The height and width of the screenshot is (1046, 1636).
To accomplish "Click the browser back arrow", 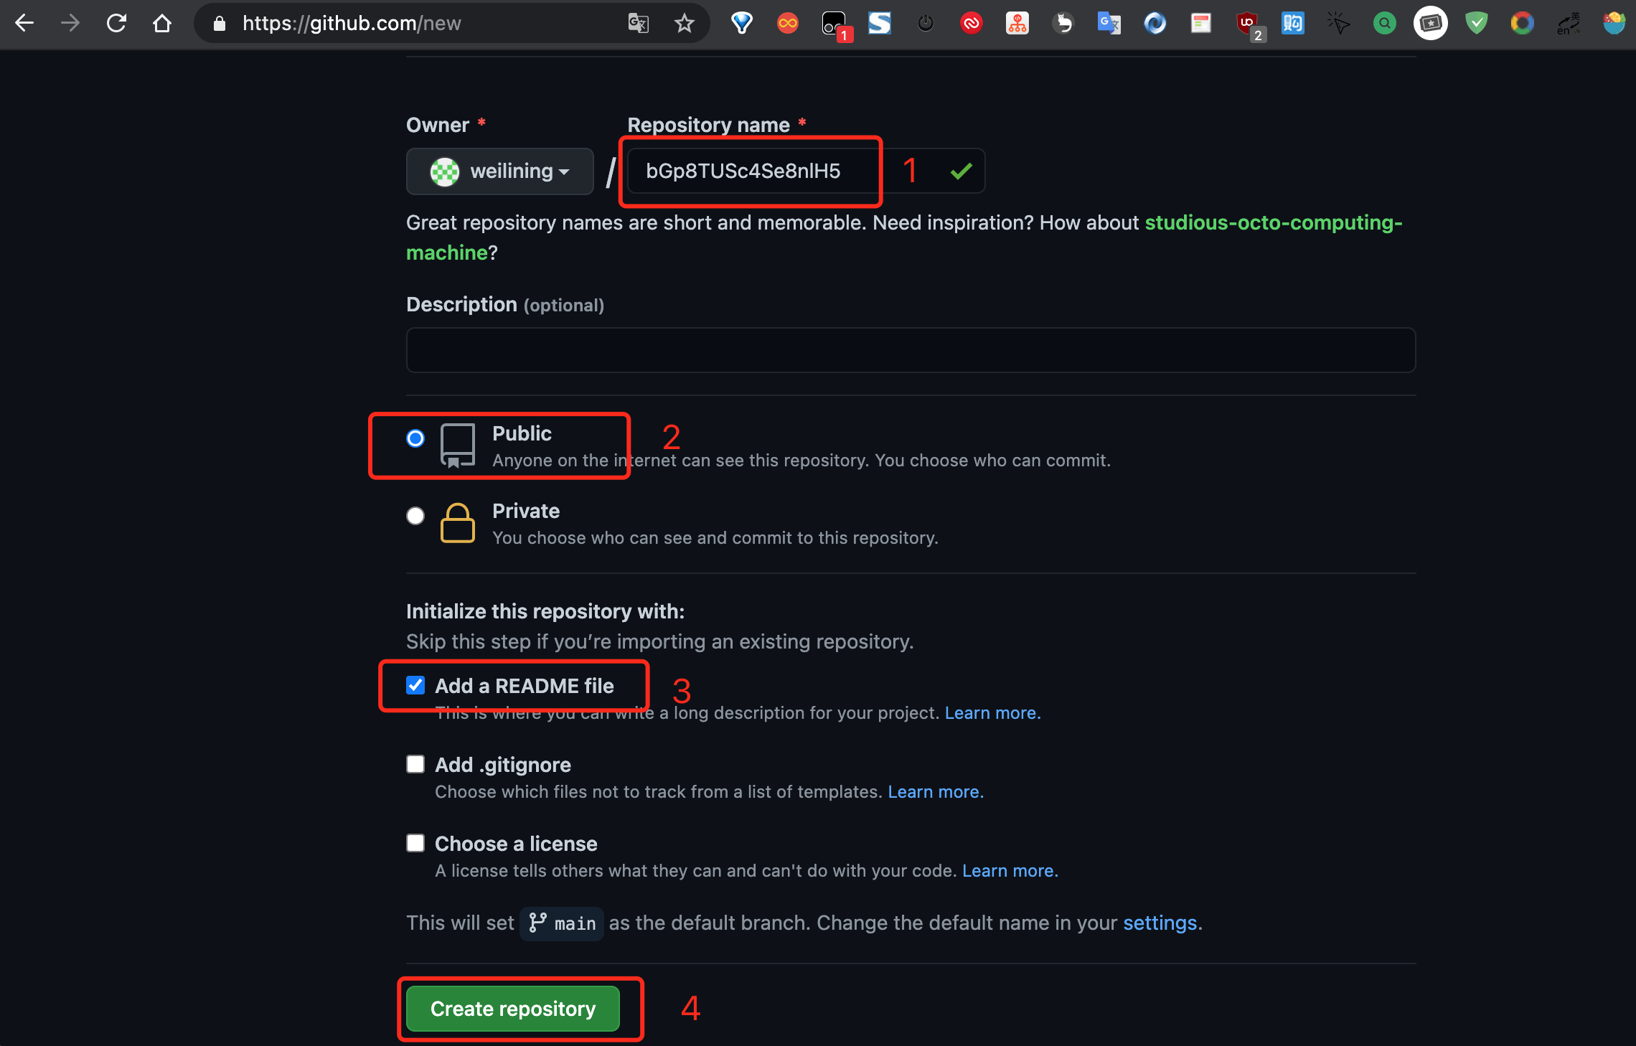I will tap(24, 24).
